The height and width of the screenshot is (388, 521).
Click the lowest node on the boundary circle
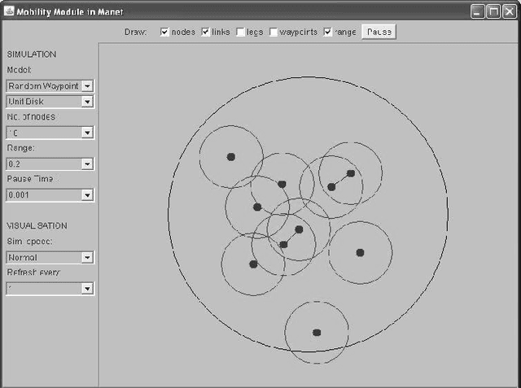point(317,332)
